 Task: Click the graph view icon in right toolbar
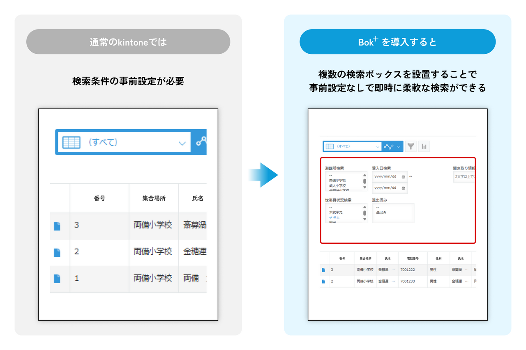click(x=389, y=146)
